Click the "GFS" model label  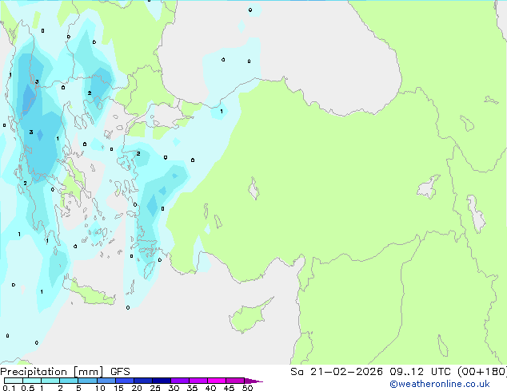[120, 372]
